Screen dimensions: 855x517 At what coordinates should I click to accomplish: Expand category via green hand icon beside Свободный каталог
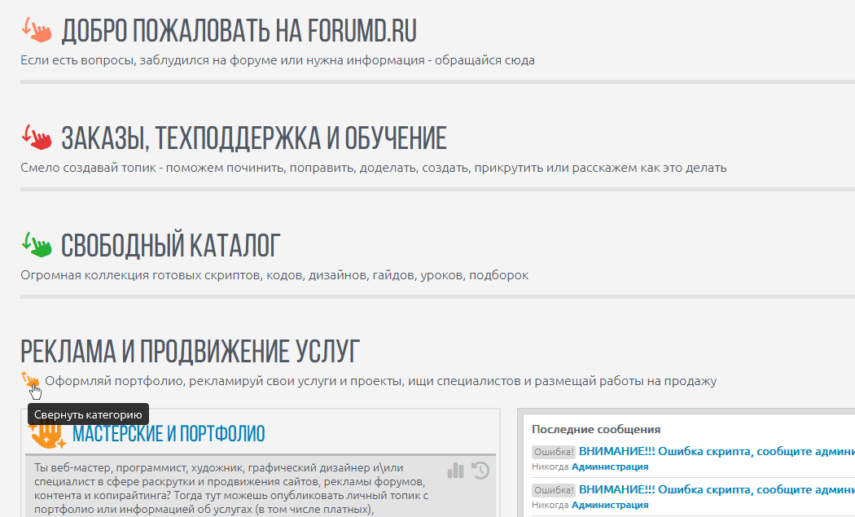[x=37, y=245]
